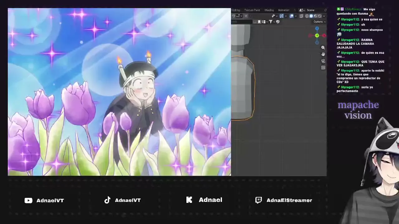The height and width of the screenshot is (224, 399).
Task: Switch to the Shading workspace tab
Action: (x=269, y=10)
